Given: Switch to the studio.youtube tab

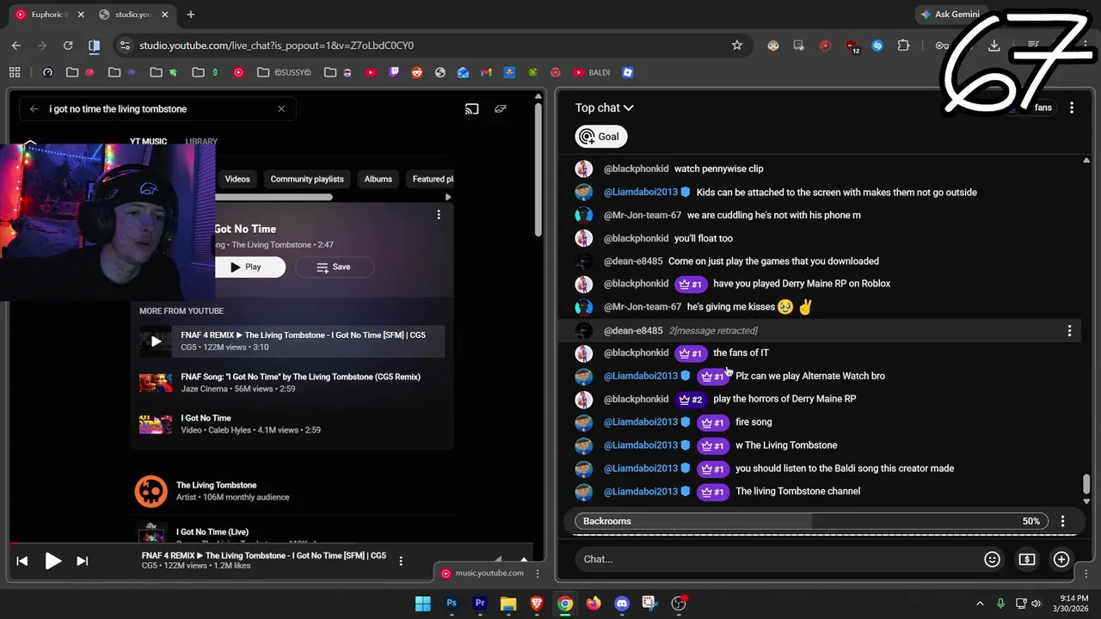Looking at the screenshot, I should [x=133, y=15].
